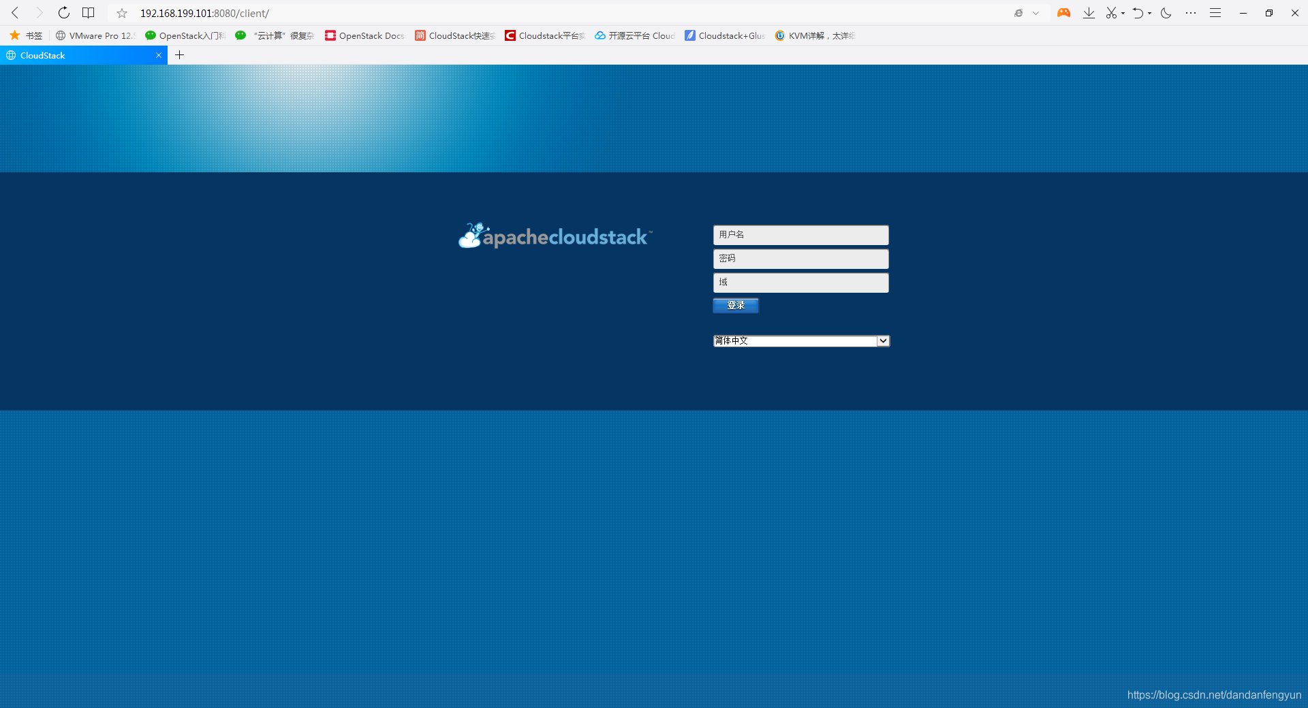Open the three-dots more tools menu
This screenshot has height=708, width=1308.
[1191, 13]
